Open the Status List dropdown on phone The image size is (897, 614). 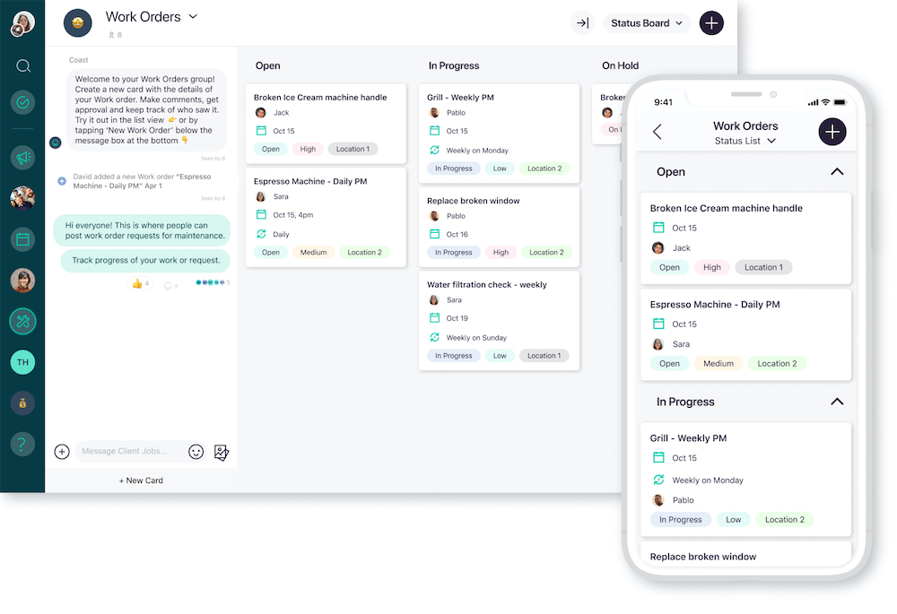(745, 141)
